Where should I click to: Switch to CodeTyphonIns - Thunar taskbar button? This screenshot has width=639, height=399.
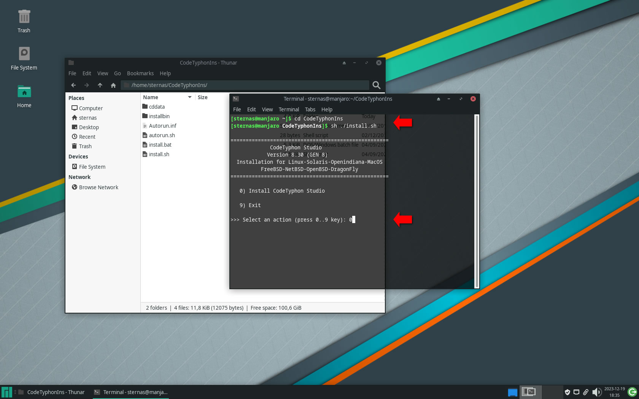(x=51, y=392)
